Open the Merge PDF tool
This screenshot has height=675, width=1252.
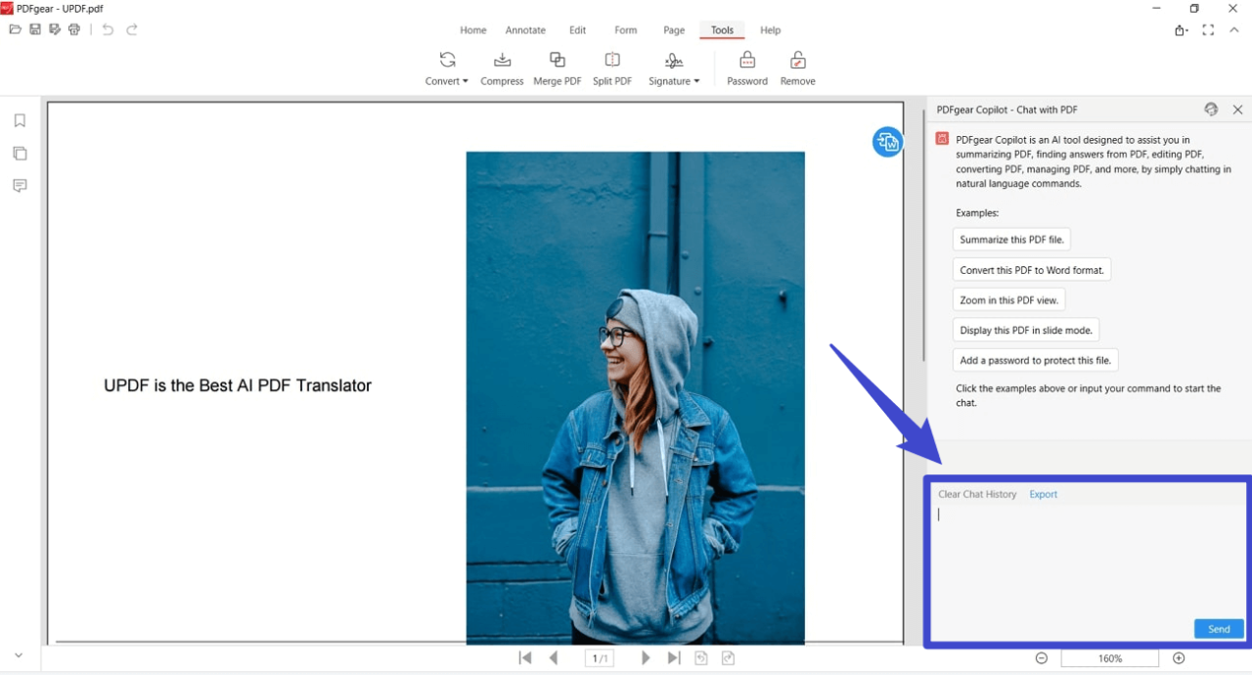click(x=557, y=67)
